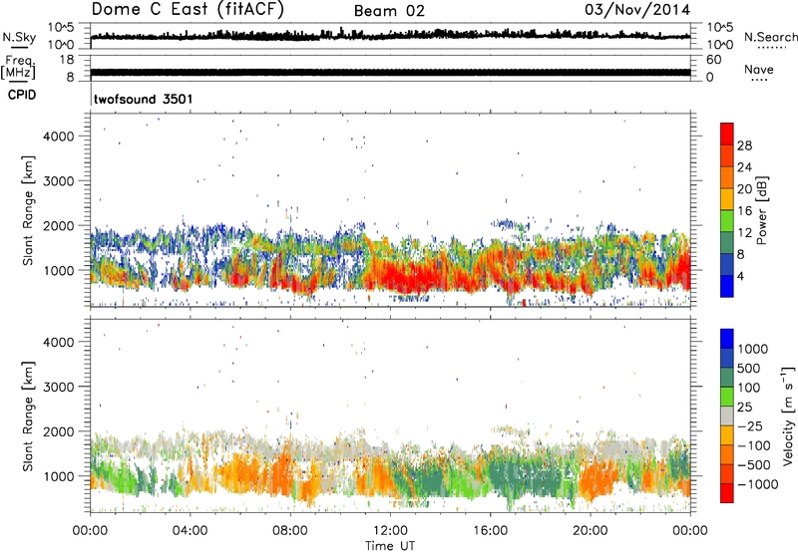
Task: Click the '12:00' time tick label
Action: pos(390,531)
